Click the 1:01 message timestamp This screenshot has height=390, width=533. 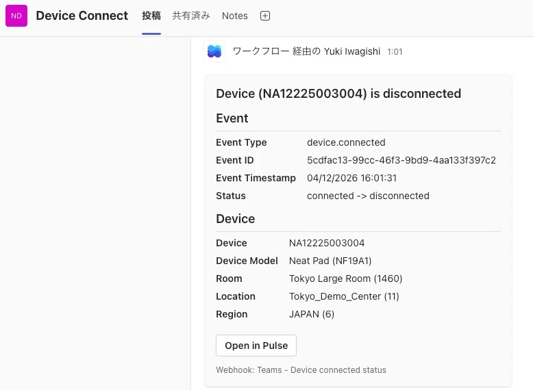point(395,51)
